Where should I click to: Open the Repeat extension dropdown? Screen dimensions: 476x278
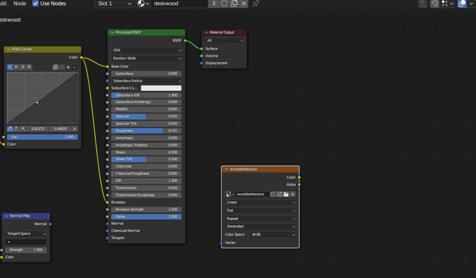pos(261,219)
